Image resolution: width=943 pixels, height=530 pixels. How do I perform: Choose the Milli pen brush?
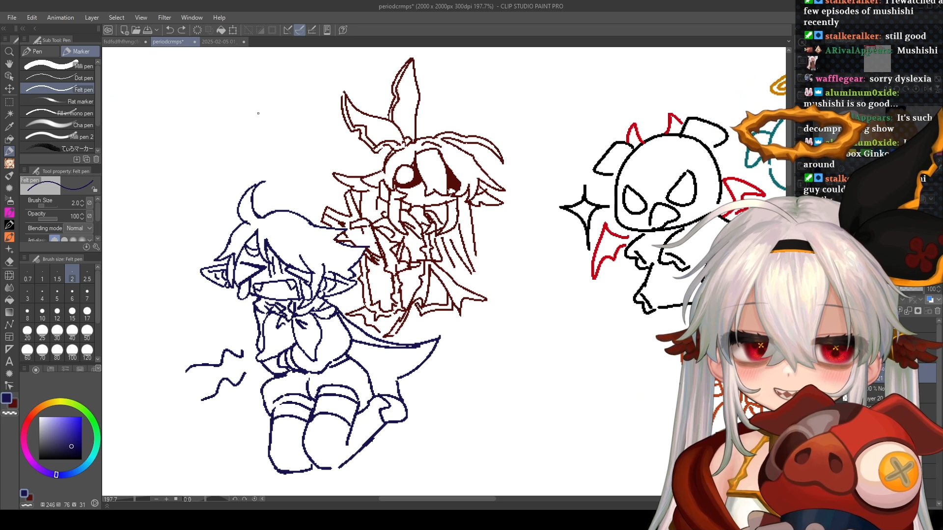click(x=59, y=65)
